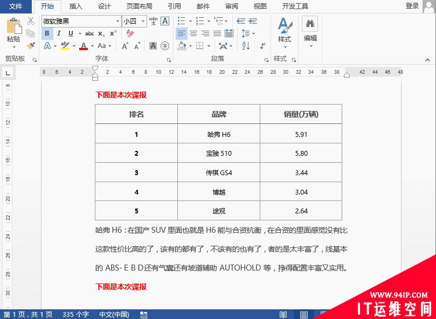Toggle align left paragraph

click(181, 33)
